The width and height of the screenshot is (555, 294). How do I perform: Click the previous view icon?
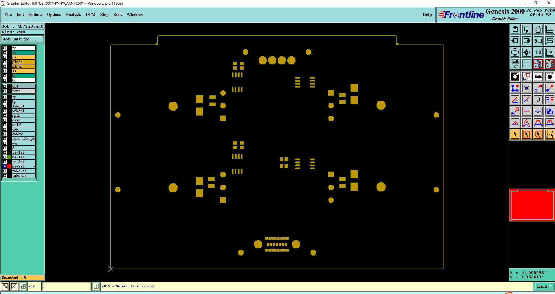538,41
